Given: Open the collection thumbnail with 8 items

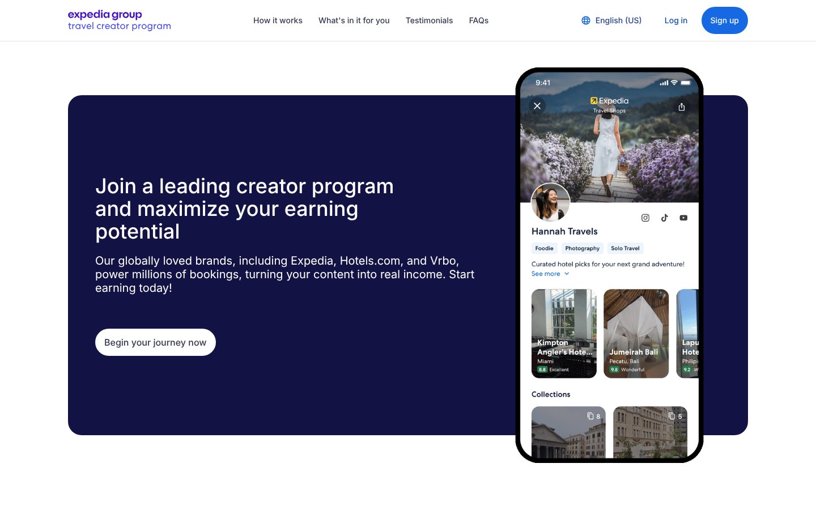Looking at the screenshot, I should [568, 432].
